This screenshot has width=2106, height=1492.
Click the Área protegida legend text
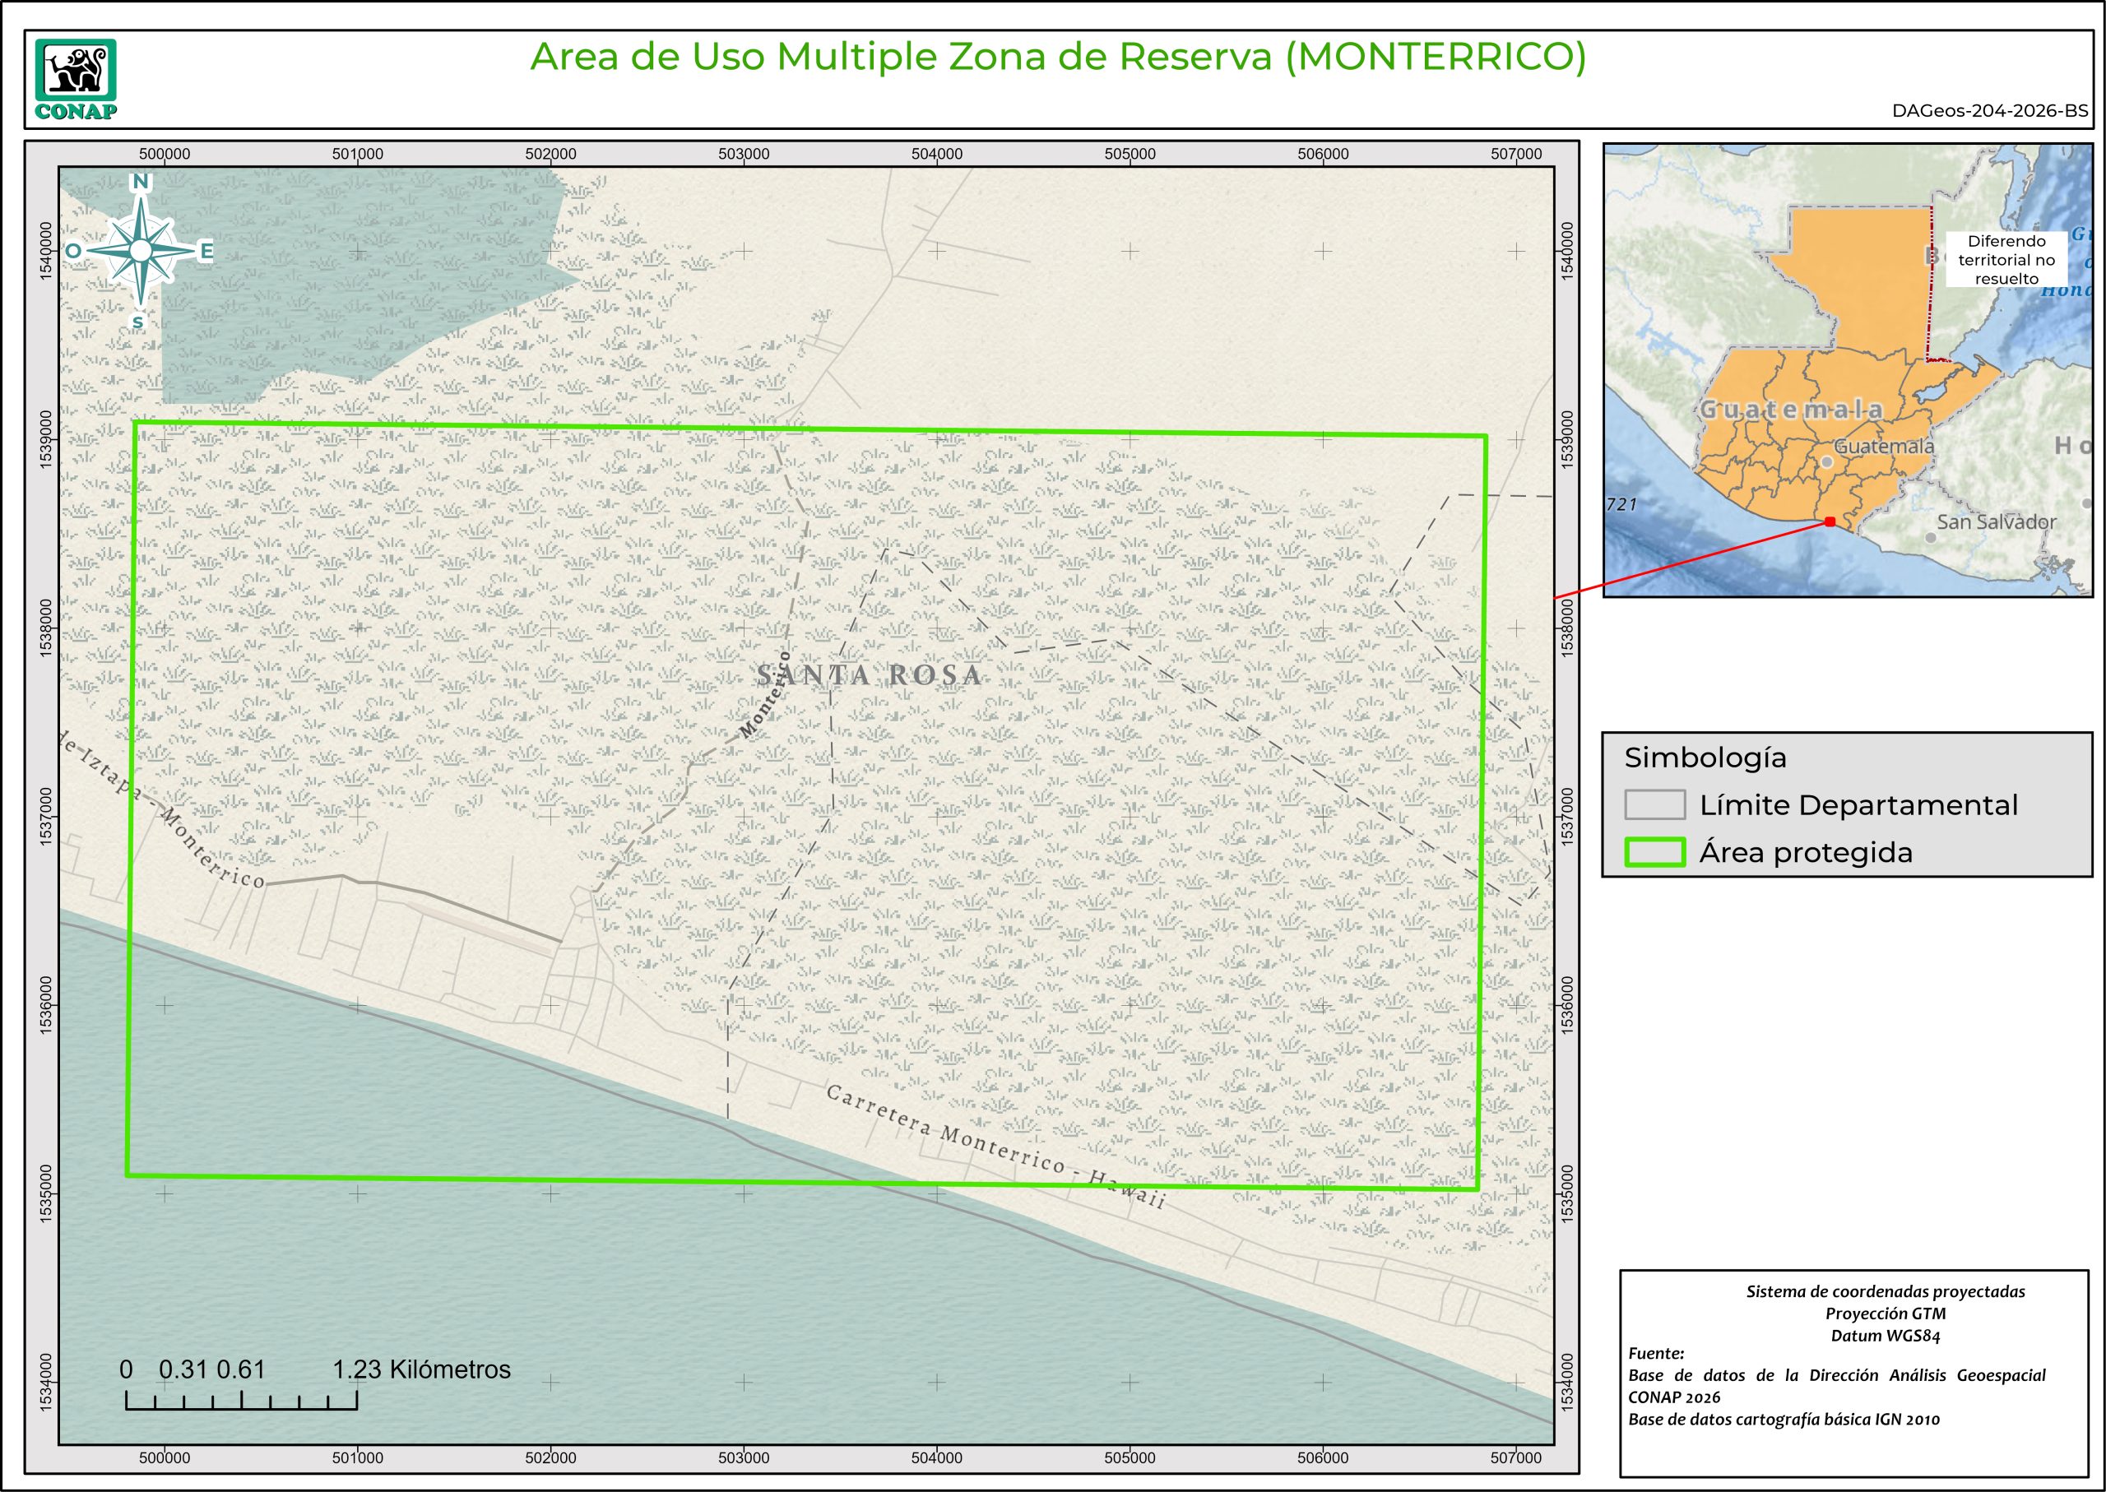click(1806, 853)
